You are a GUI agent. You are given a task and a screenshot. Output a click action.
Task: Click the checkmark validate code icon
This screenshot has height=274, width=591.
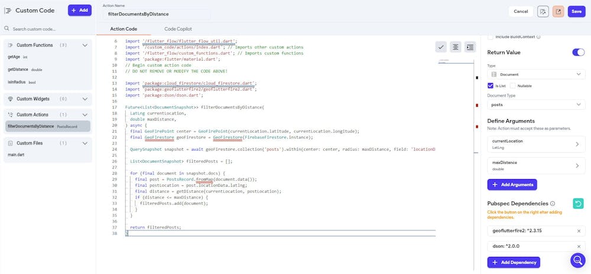(441, 47)
